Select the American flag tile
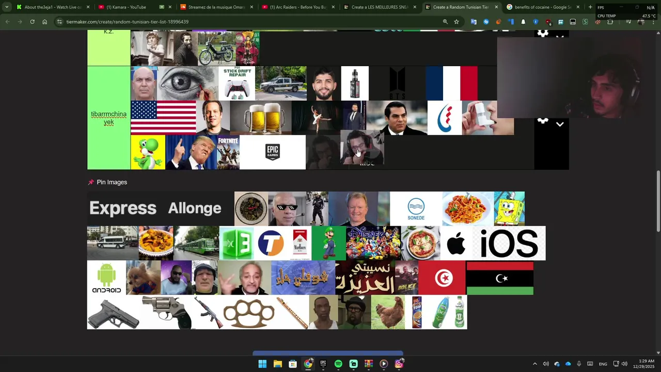This screenshot has height=372, width=661. tap(163, 118)
